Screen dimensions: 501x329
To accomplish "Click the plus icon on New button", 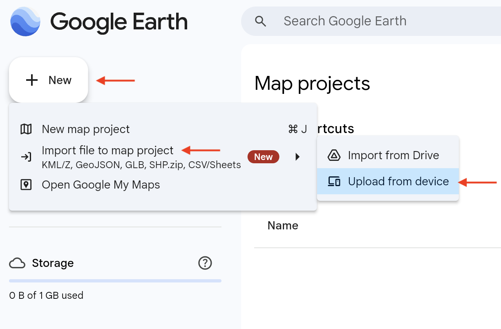I will click(x=32, y=80).
